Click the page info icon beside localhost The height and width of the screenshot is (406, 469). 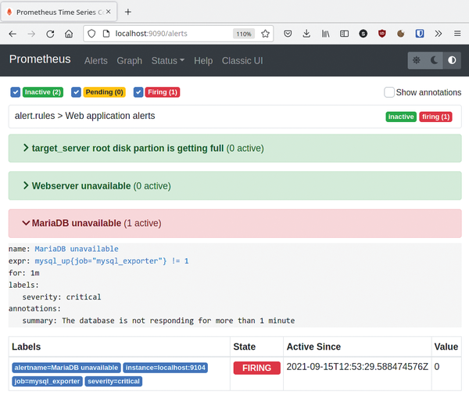(106, 34)
